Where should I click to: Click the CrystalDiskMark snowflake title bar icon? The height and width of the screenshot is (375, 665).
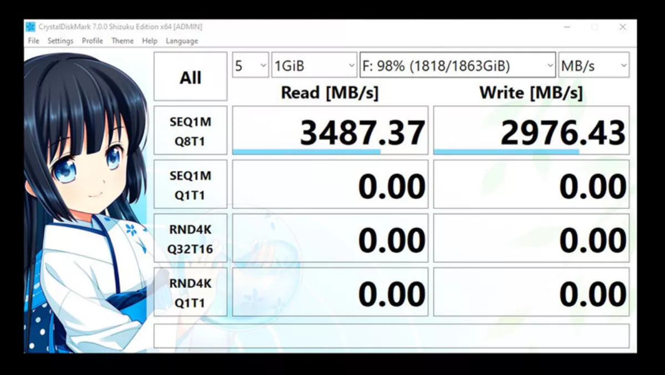[30, 27]
